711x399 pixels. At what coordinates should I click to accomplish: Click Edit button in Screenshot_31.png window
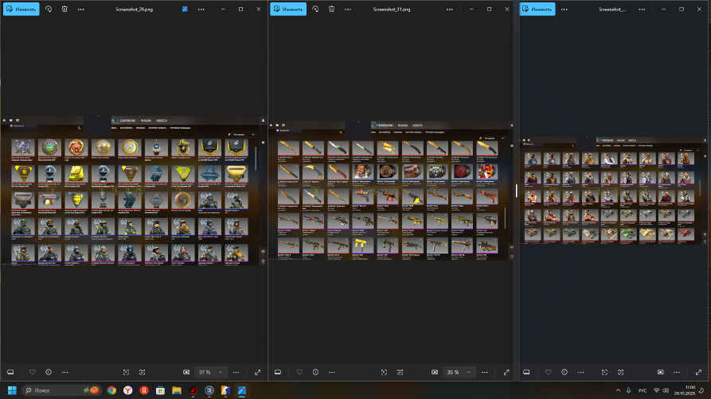pos(288,9)
